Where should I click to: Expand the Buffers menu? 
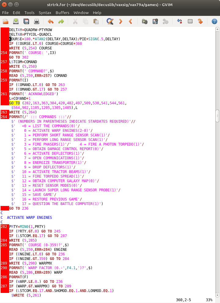click(62, 13)
